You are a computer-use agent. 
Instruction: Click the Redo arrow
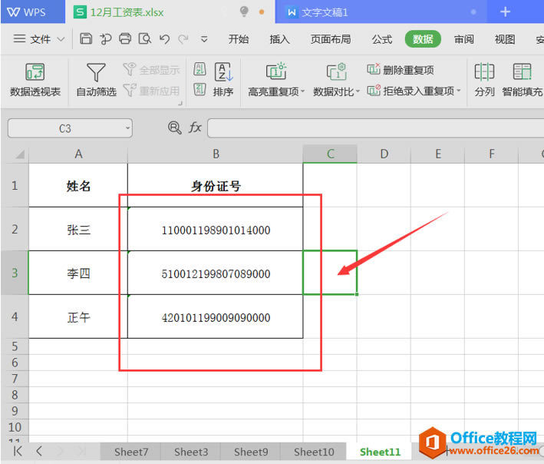(x=183, y=39)
